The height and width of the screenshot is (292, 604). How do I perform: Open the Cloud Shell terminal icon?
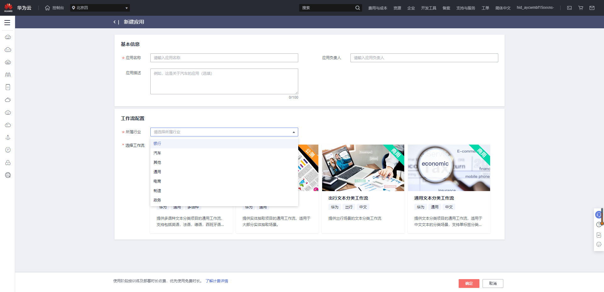tap(569, 8)
